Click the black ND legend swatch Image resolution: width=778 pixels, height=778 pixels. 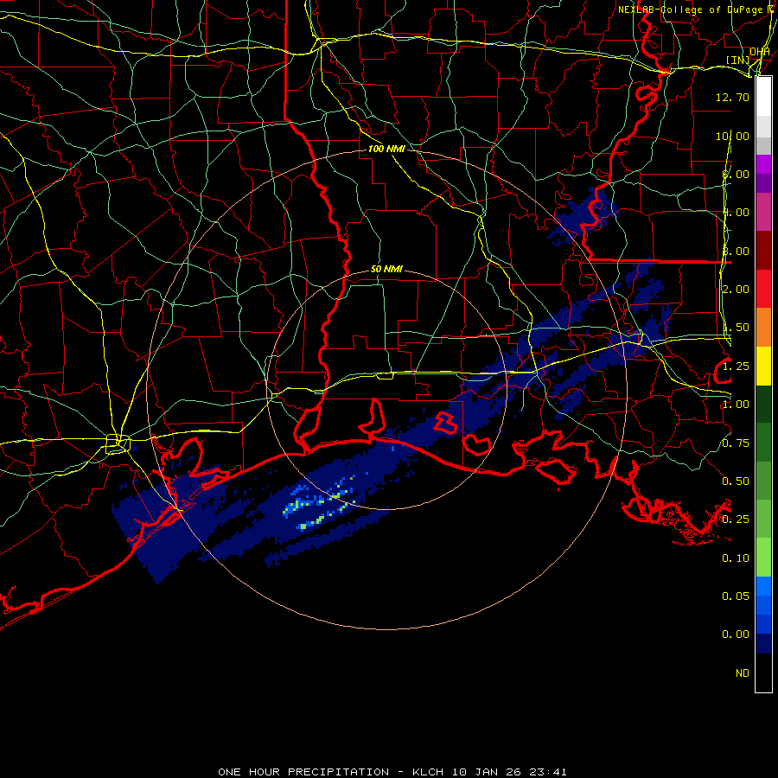coord(763,673)
